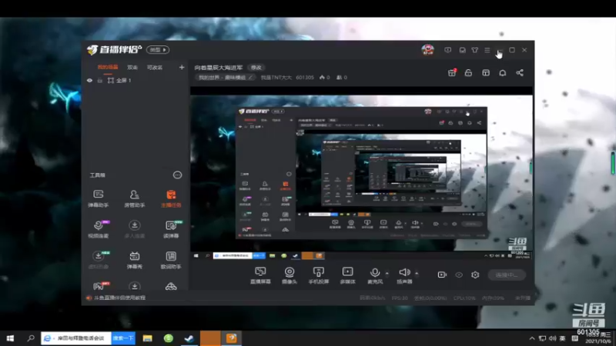Open Steam from taskbar
This screenshot has width=616, height=346.
[189, 338]
